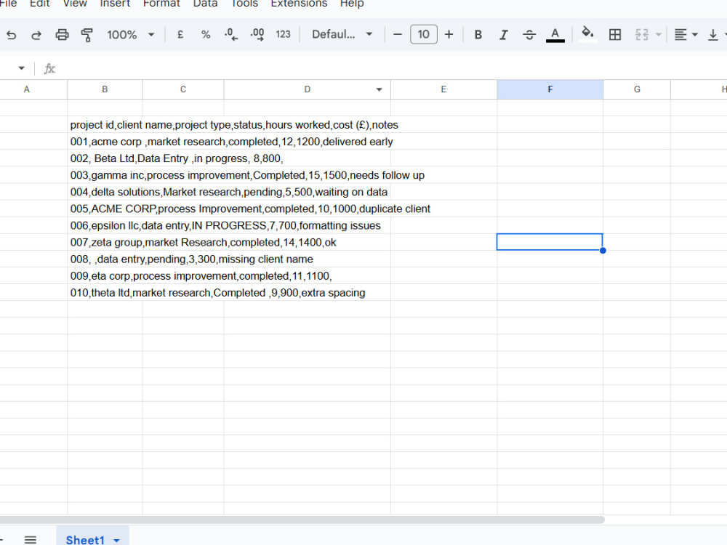Screen dimensions: 727x545
Task: Open the borders tool
Action: pos(615,35)
